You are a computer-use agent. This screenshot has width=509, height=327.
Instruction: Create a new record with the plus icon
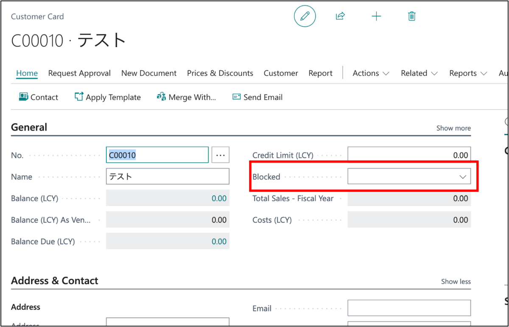(x=376, y=16)
